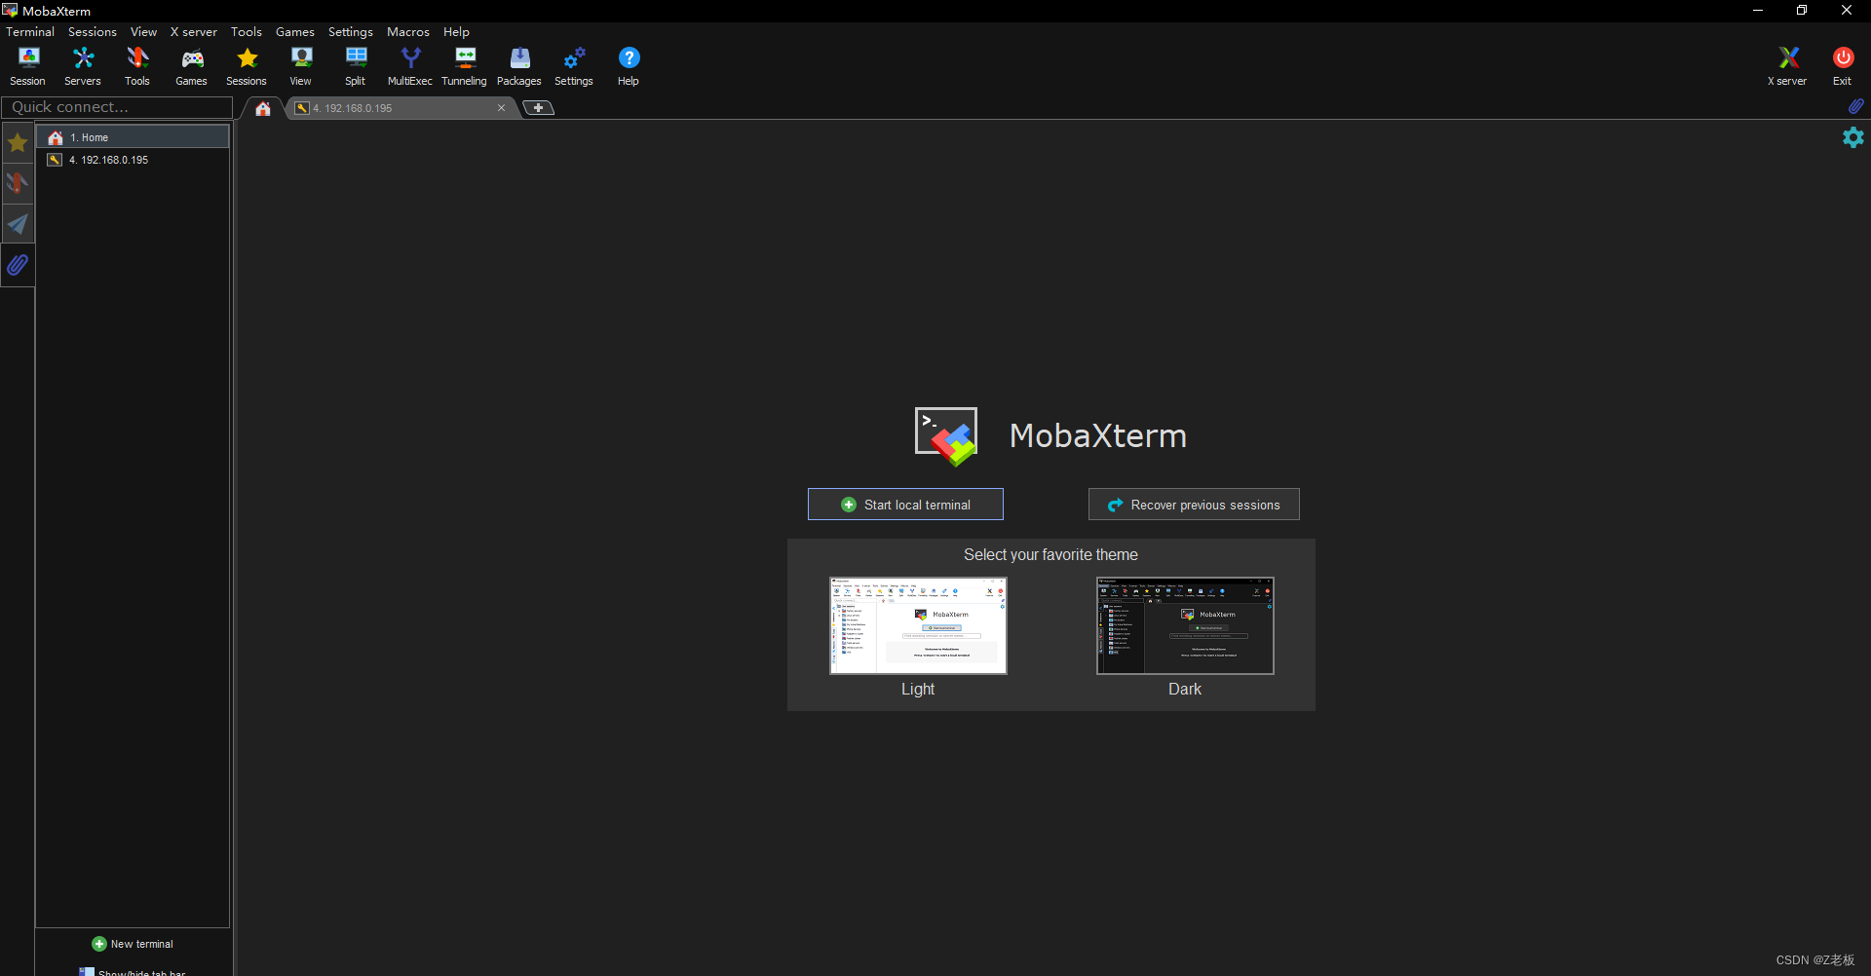Click the Dark theme label
This screenshot has height=976, width=1871.
1185,689
